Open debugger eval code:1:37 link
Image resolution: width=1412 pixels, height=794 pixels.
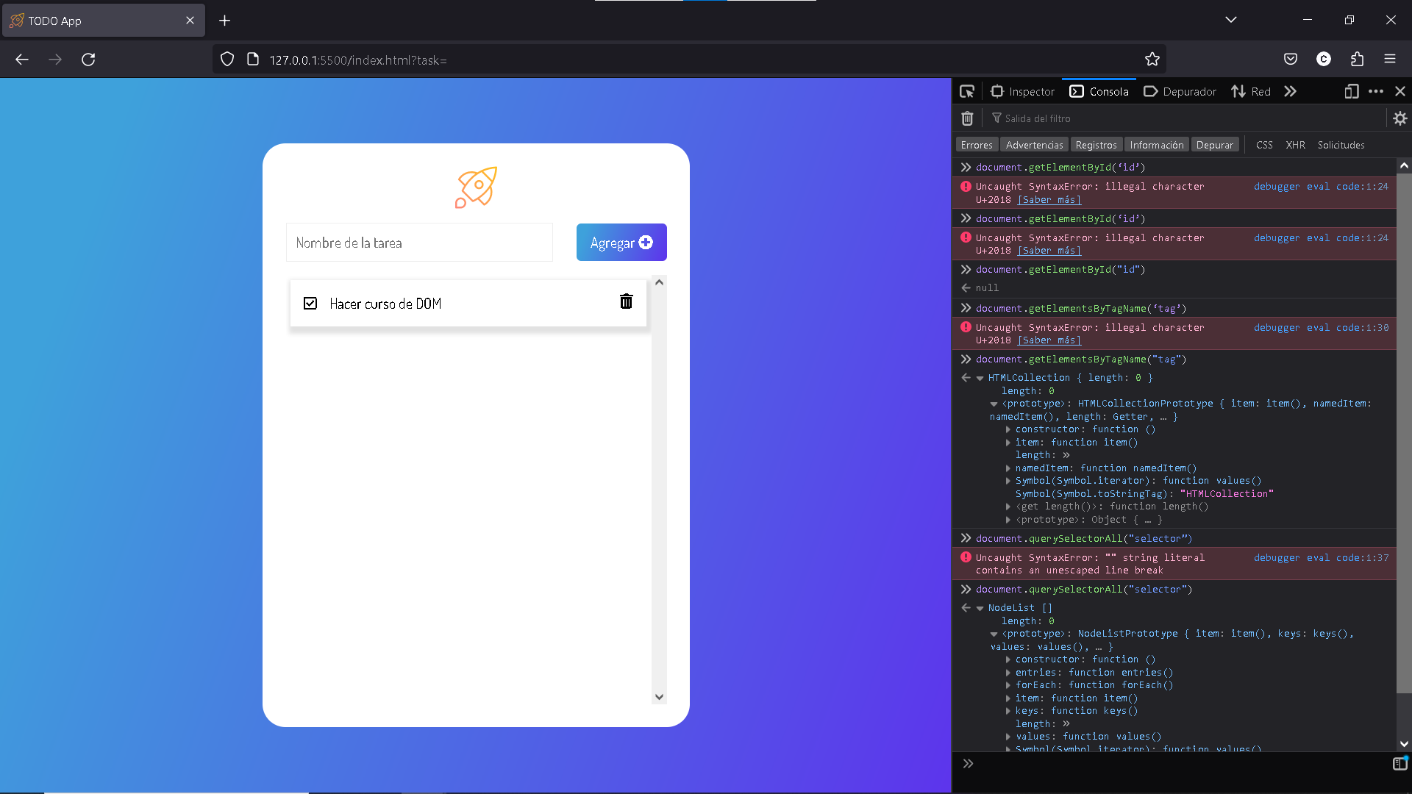(1321, 558)
